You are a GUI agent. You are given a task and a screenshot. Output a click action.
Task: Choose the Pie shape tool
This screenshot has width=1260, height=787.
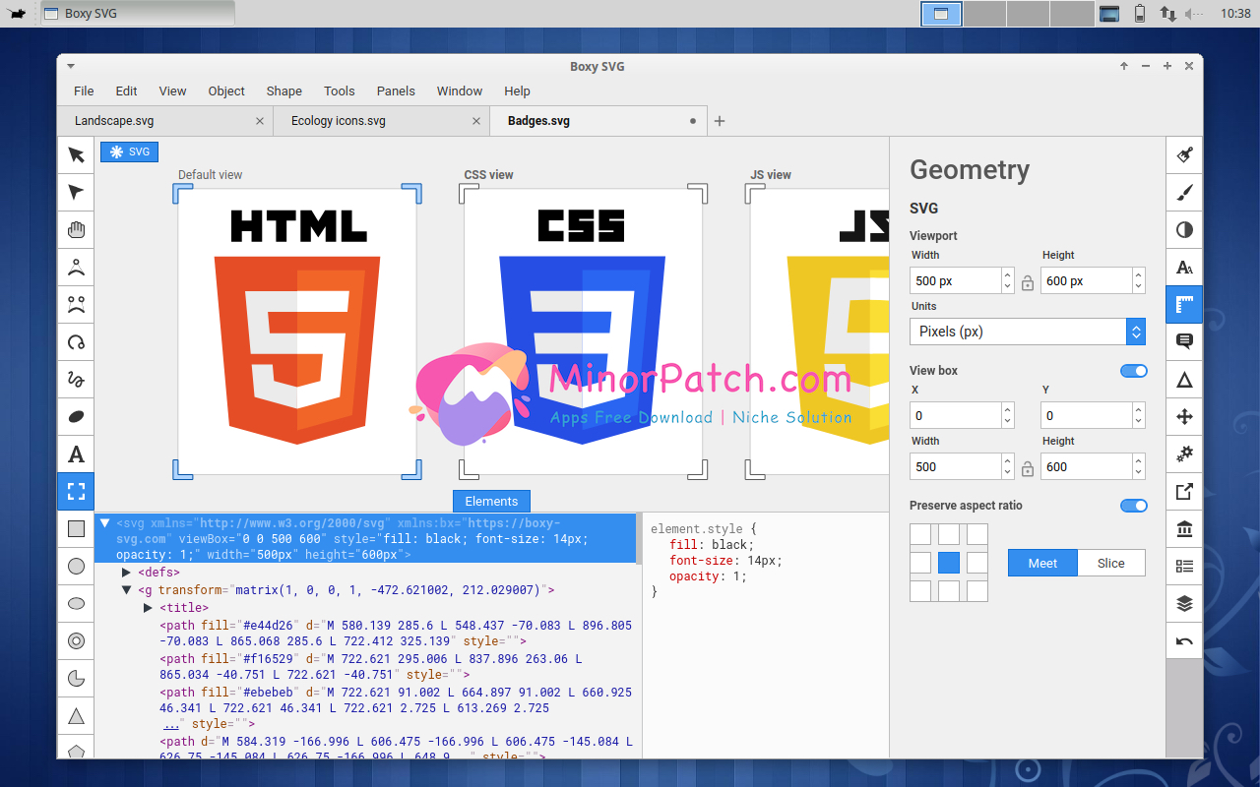pos(76,678)
